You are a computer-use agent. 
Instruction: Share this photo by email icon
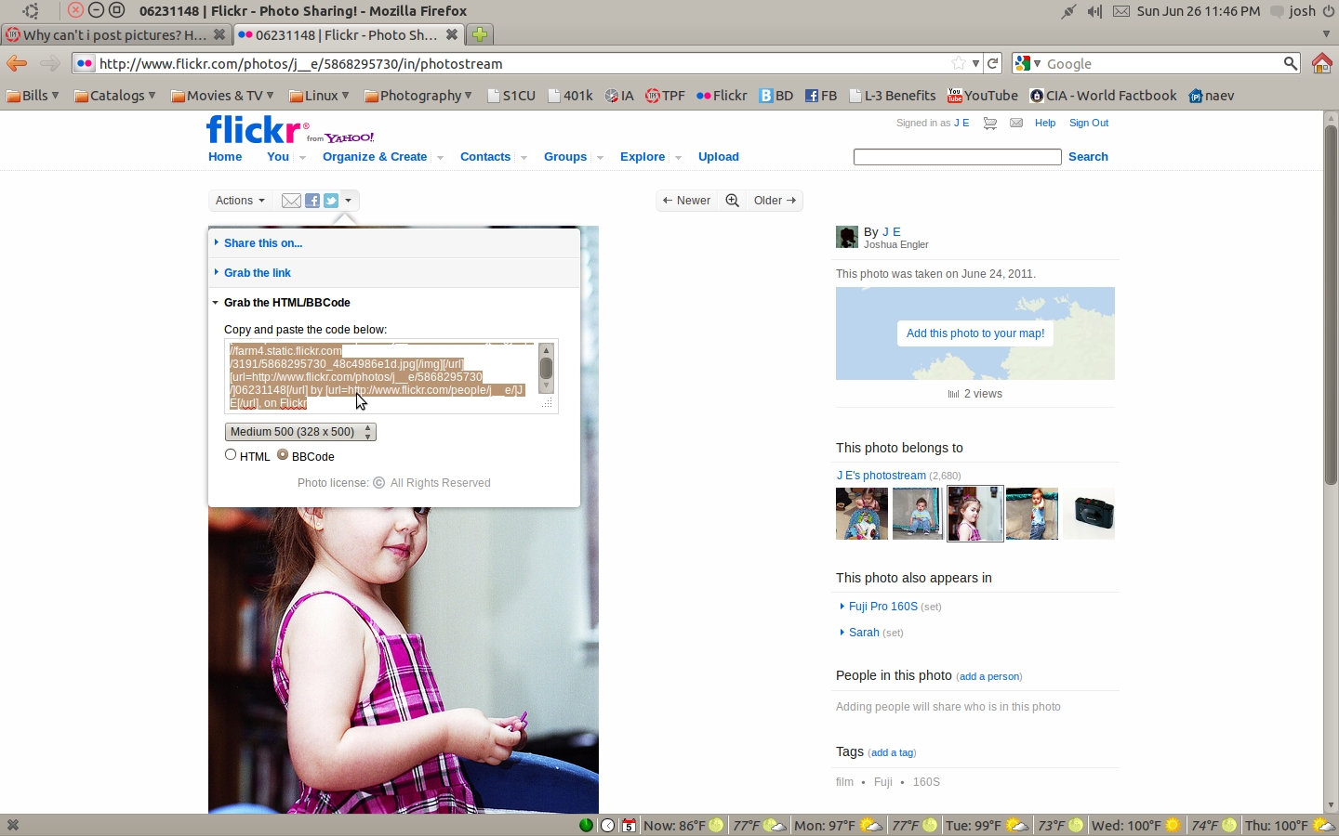[291, 201]
